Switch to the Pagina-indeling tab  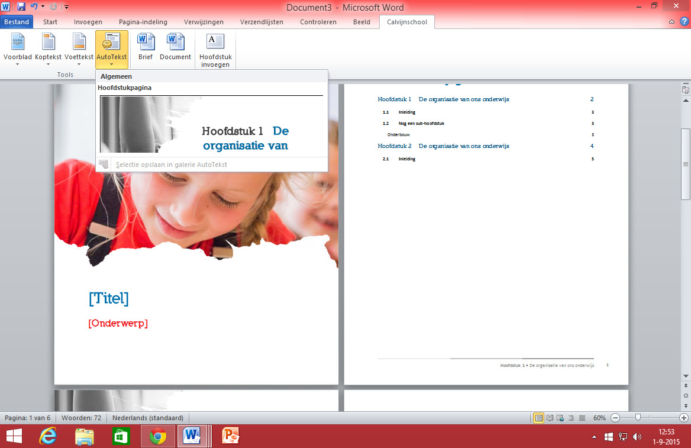point(143,22)
